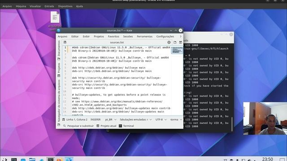This screenshot has width=287, height=161.
Task: Click 'heck if you have started the' terminal line
Action: point(206,86)
